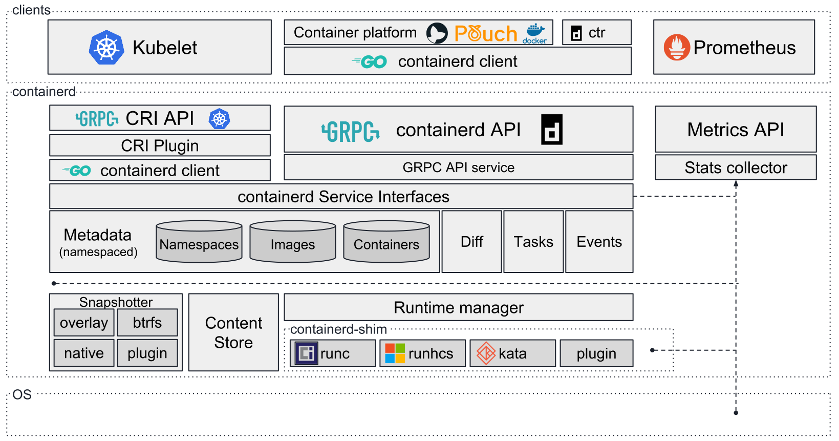This screenshot has height=441, width=839.
Task: Click the runc logo icon
Action: (307, 353)
